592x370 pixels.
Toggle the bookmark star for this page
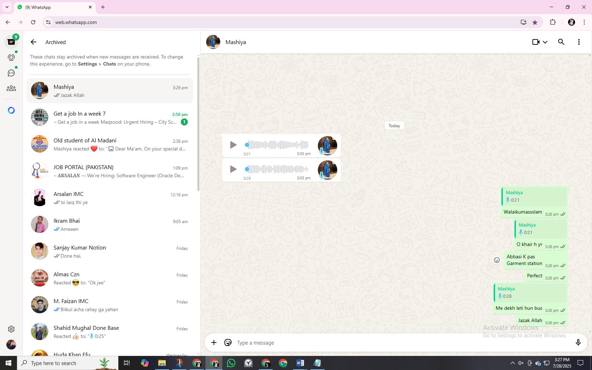click(535, 22)
